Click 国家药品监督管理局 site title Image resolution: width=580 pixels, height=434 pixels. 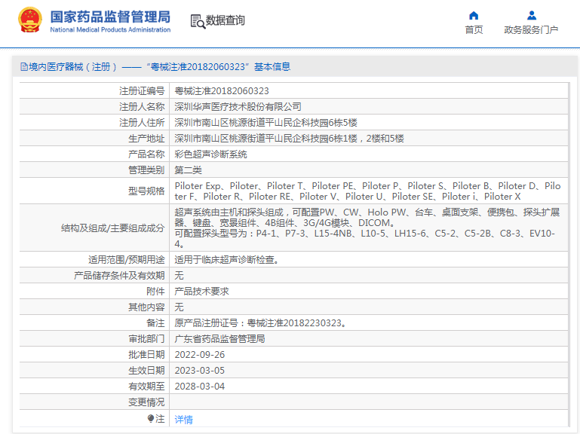coord(110,17)
